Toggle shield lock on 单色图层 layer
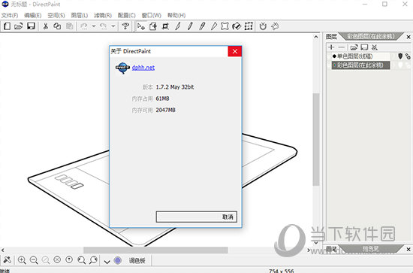The width and height of the screenshot is (413, 273). pyautogui.click(x=400, y=56)
